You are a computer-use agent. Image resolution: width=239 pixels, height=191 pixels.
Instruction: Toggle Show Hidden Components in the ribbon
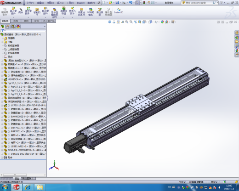[x=54, y=13]
